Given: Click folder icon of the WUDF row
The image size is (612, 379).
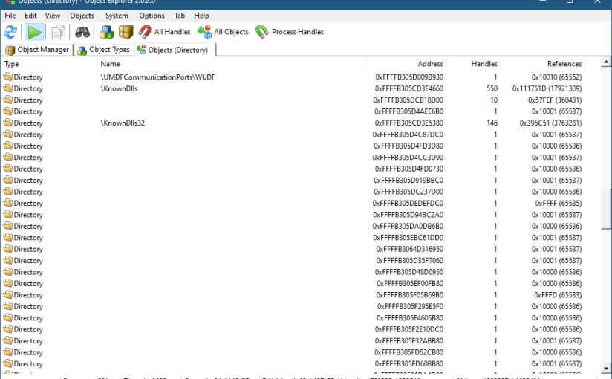Looking at the screenshot, I should pos(8,77).
